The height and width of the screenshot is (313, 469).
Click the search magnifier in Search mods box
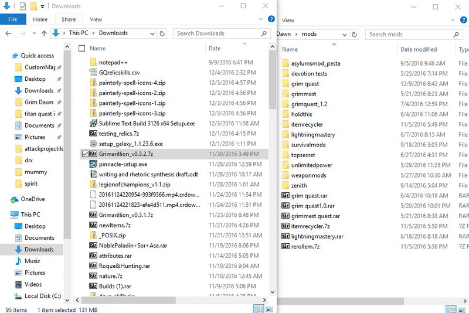click(456, 35)
